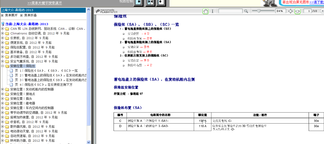Viewport: 324px width, 144px height.
Task: Click first 章节 red link under 安装位置 (SB)
Action: tap(147, 34)
